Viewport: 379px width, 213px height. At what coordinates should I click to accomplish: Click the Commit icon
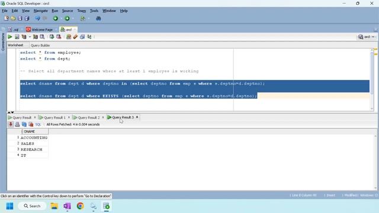point(52,37)
